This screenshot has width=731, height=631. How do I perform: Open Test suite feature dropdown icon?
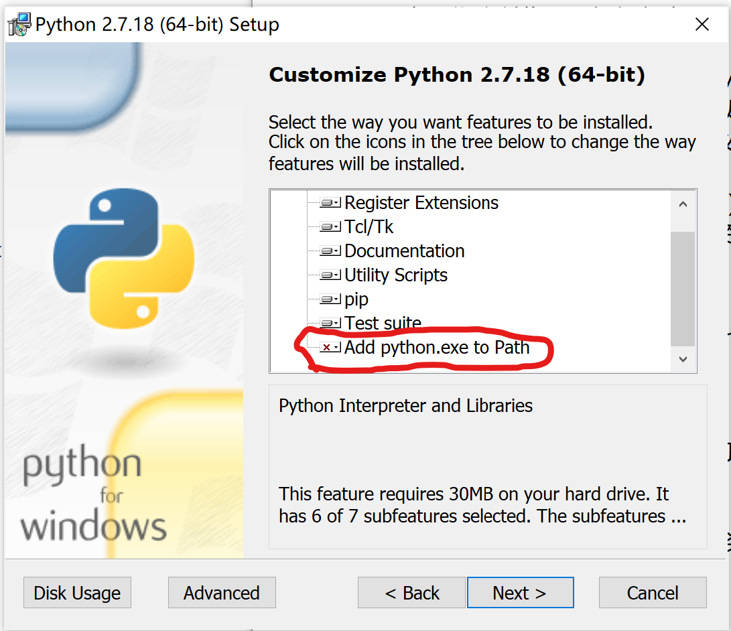(330, 323)
